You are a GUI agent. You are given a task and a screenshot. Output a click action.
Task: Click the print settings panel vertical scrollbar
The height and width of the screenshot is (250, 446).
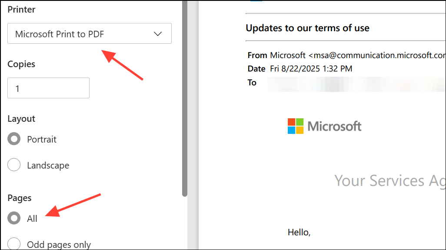[185, 100]
